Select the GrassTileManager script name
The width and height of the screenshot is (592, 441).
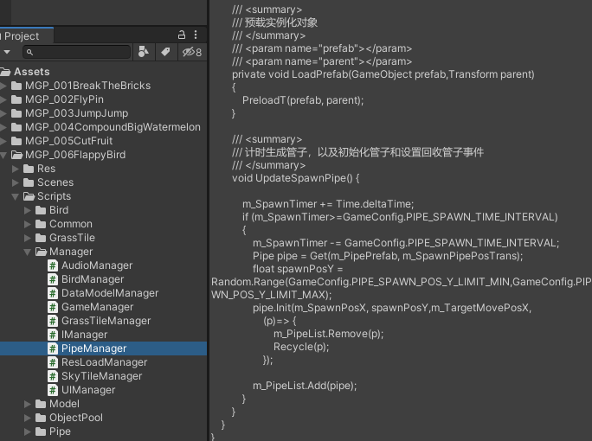(x=106, y=321)
